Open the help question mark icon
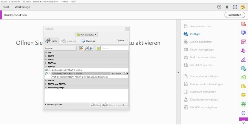The height and width of the screenshot is (125, 248). pyautogui.click(x=219, y=7)
